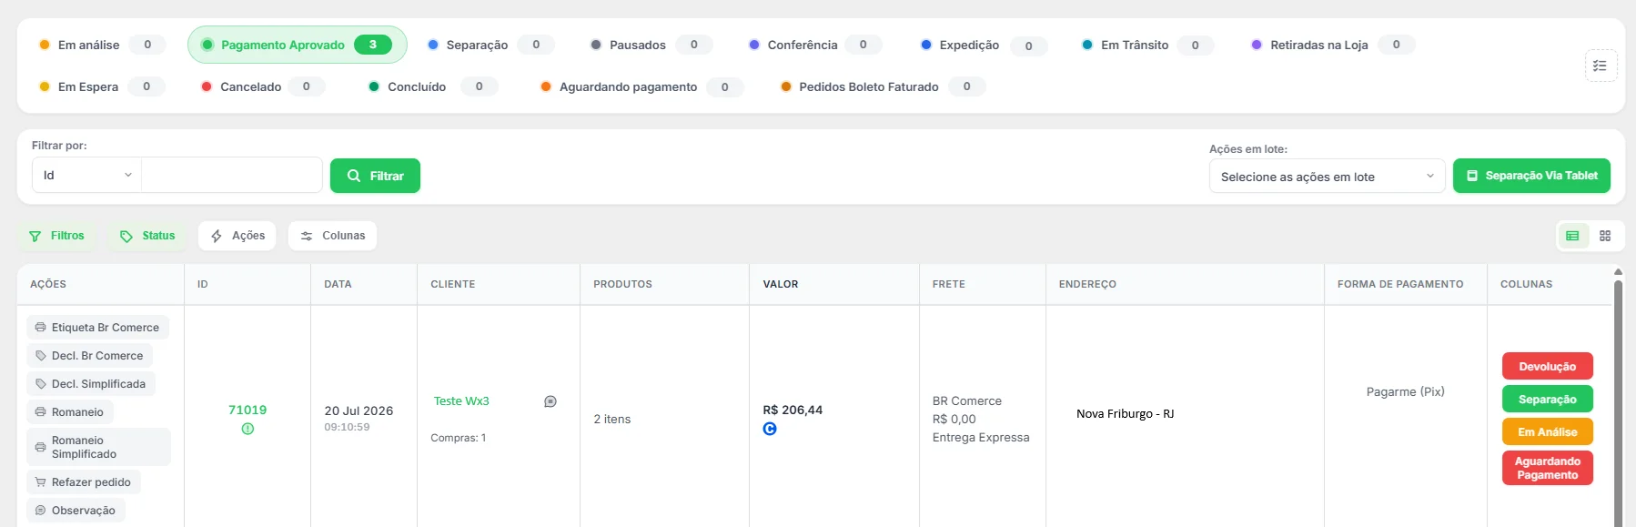Viewport: 1636px width, 527px height.
Task: Open Colunas settings
Action: pyautogui.click(x=333, y=236)
